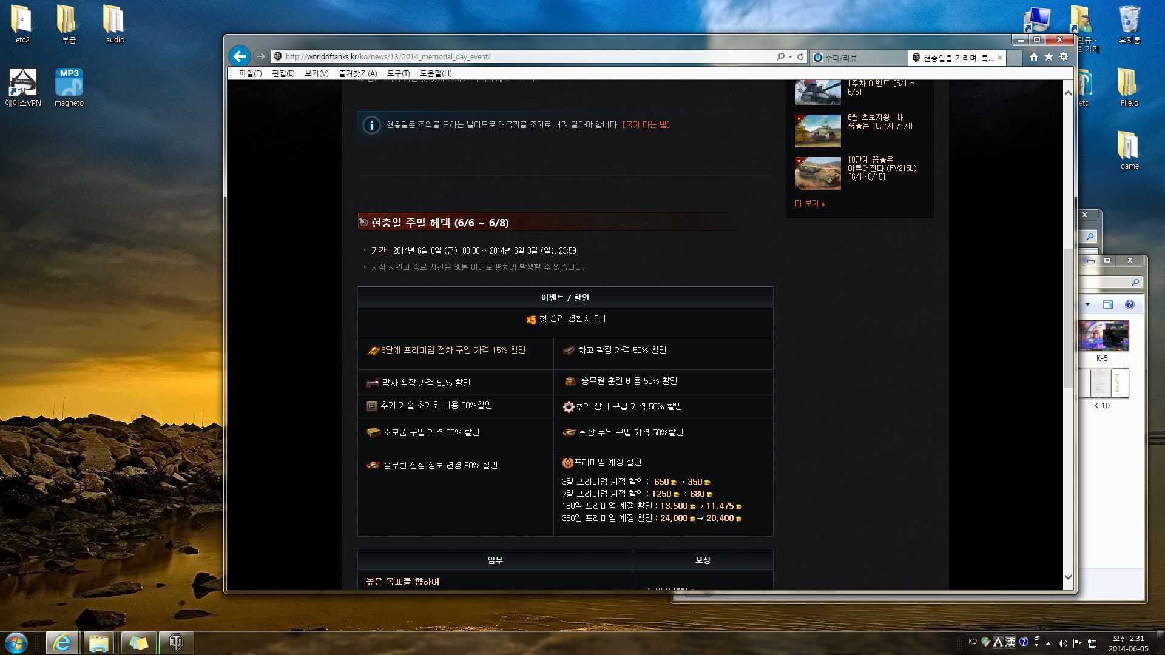1165x655 pixels.
Task: Click the 프리미엄 계정 할인 badge icon
Action: pyautogui.click(x=567, y=463)
